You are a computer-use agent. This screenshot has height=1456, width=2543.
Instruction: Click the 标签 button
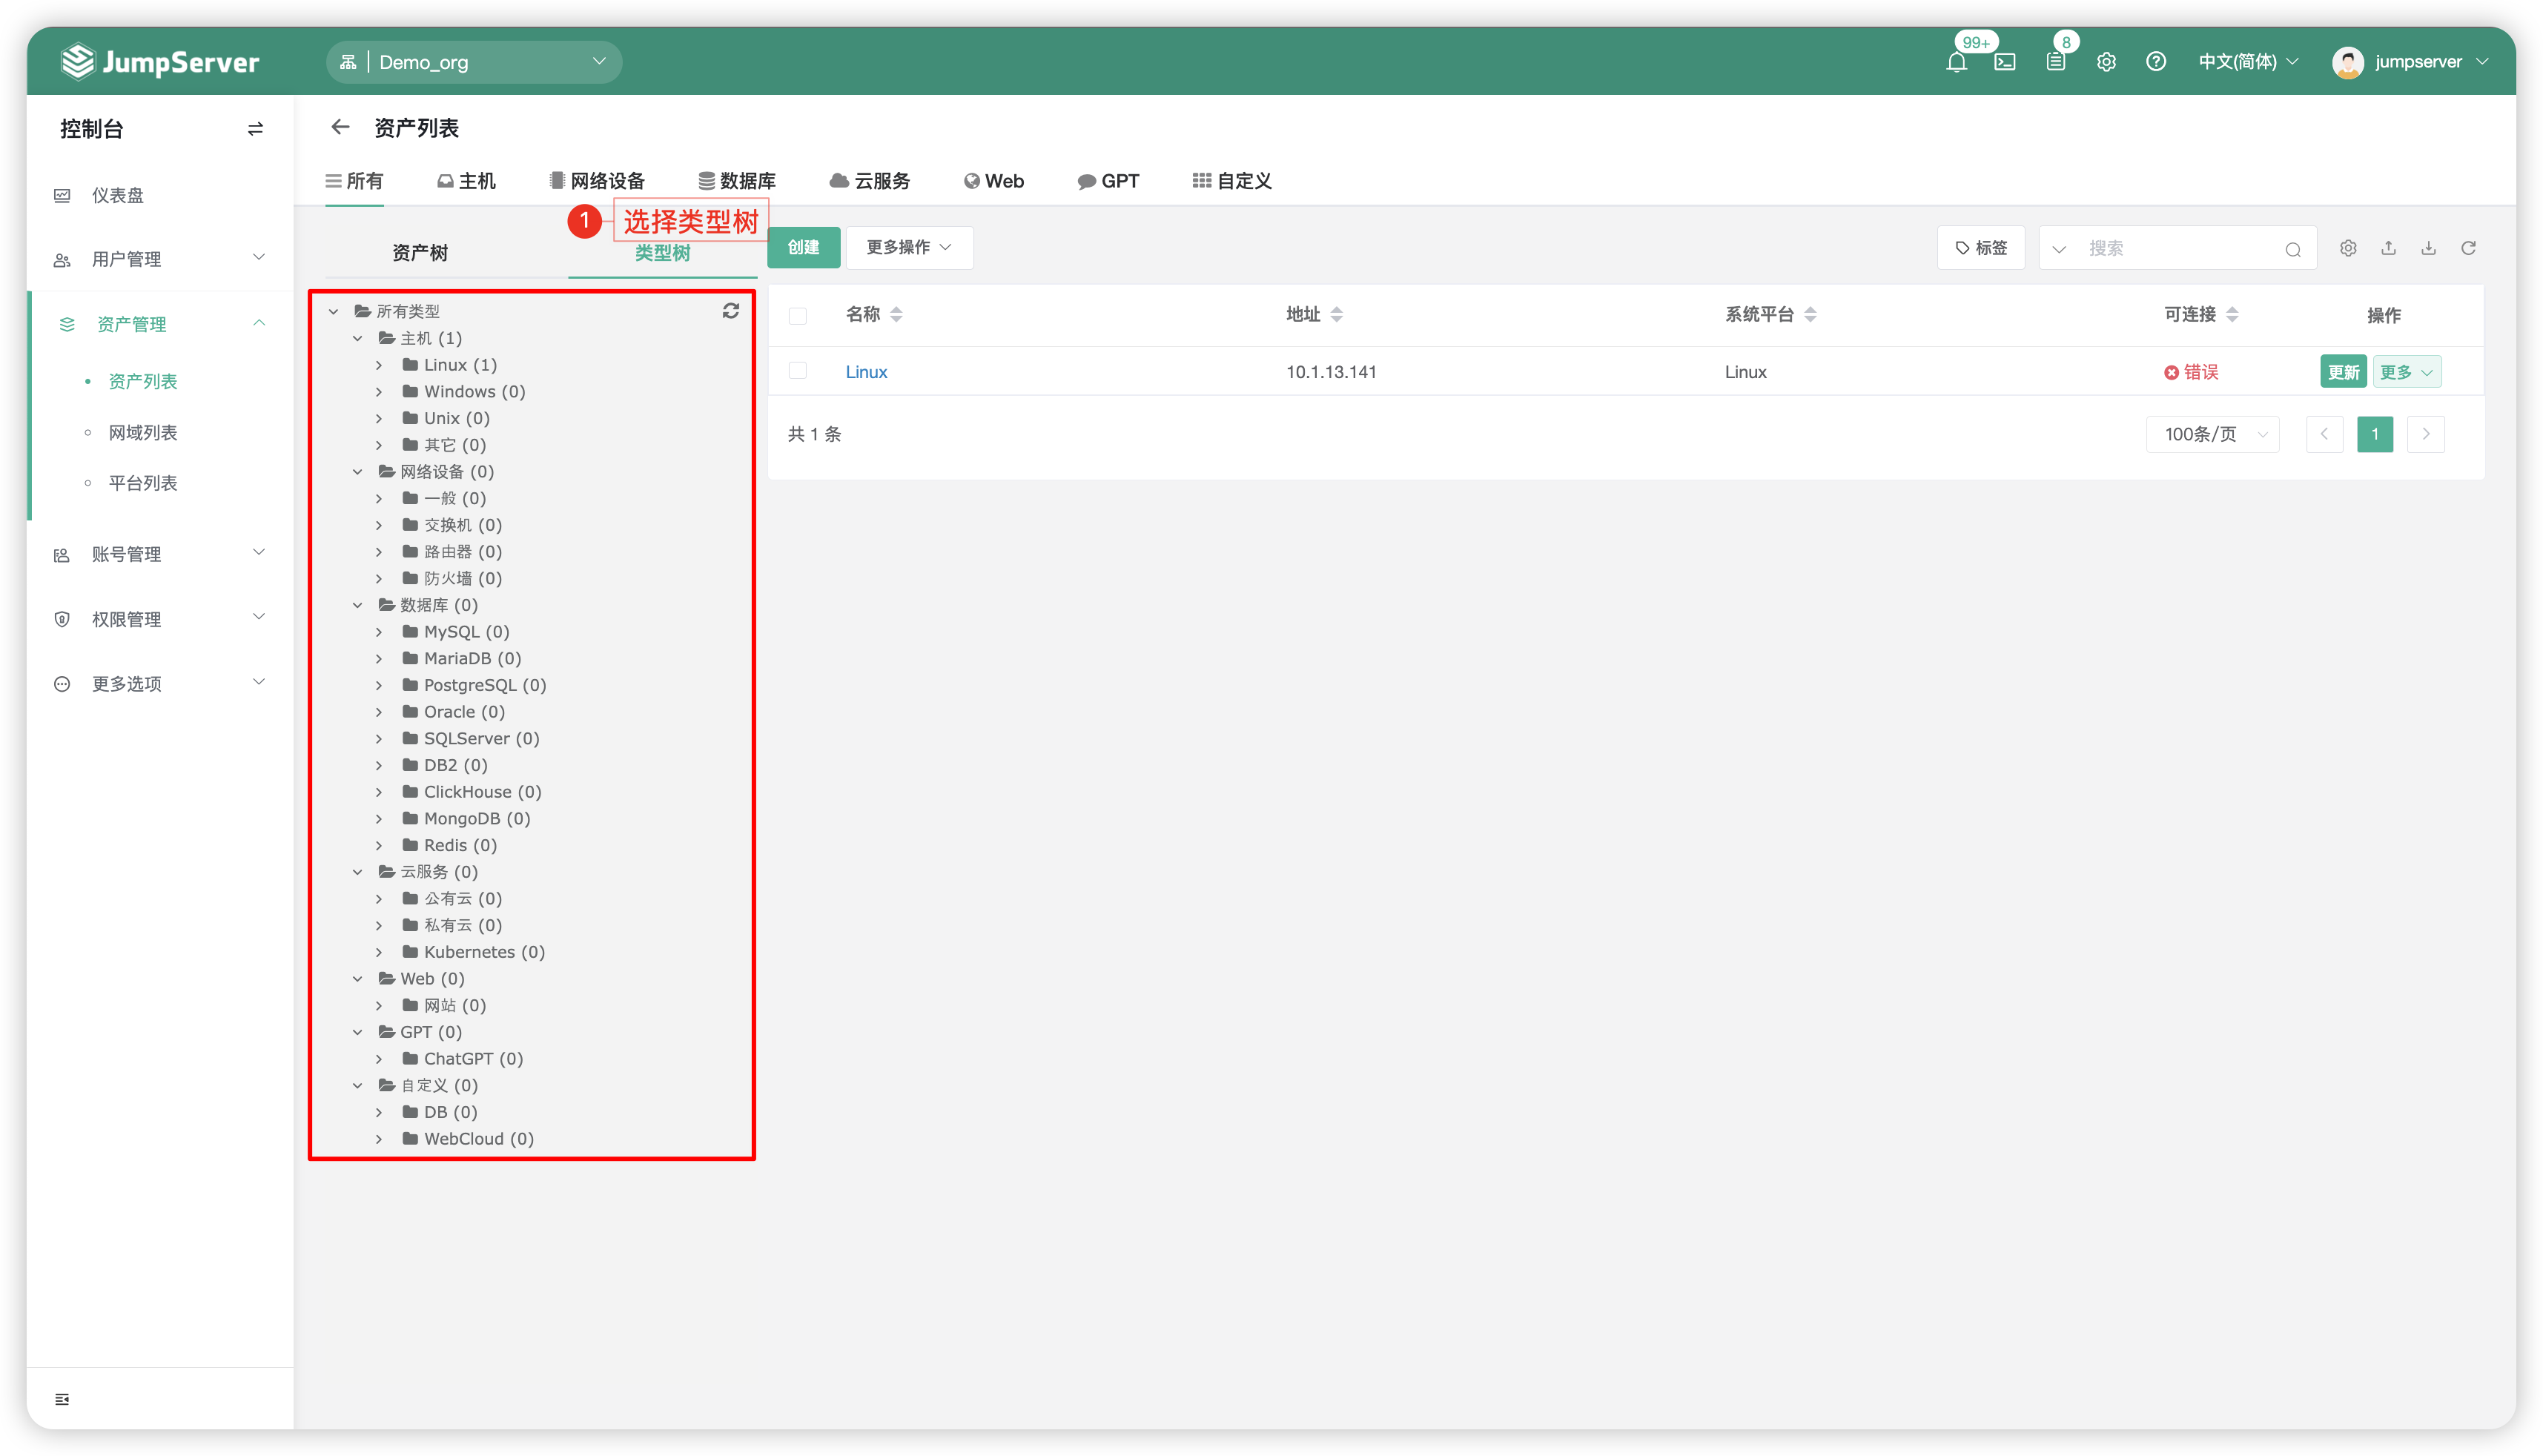(x=1980, y=247)
